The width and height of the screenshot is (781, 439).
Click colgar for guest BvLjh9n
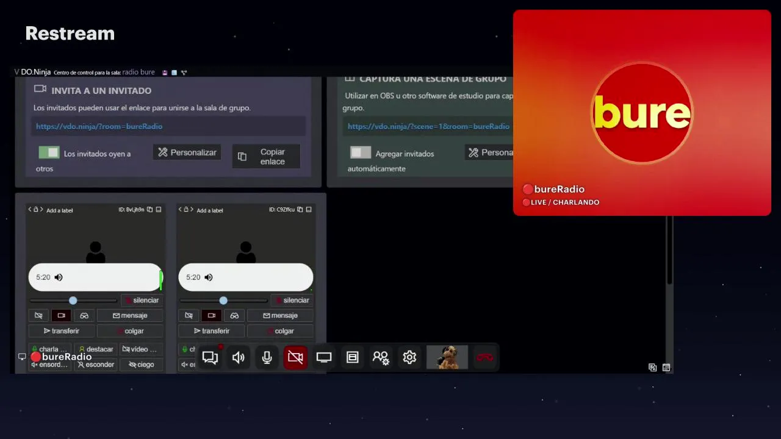point(130,331)
